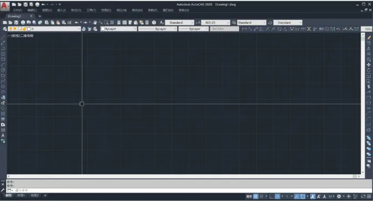Open the multileader style Standard dropdown
Viewport: 373px width, 203px height.
pos(288,23)
